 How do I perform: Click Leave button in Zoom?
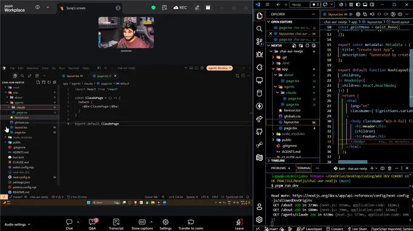(239, 224)
